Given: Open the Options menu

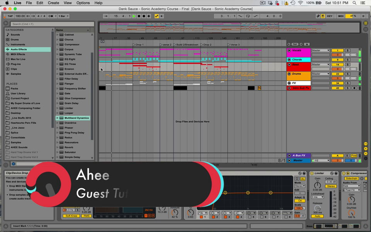Looking at the screenshot, I should coord(83,3).
